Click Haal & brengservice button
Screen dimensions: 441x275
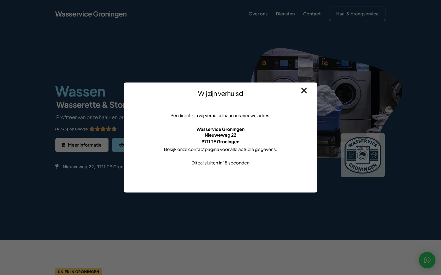(357, 14)
